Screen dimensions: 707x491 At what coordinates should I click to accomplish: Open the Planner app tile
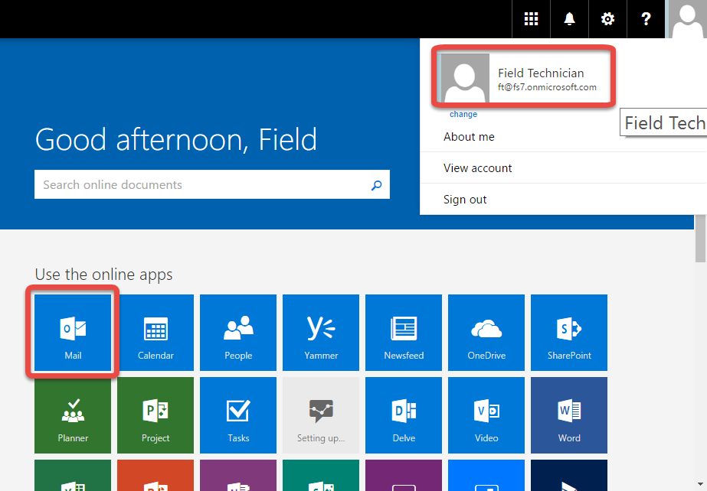pyautogui.click(x=73, y=415)
